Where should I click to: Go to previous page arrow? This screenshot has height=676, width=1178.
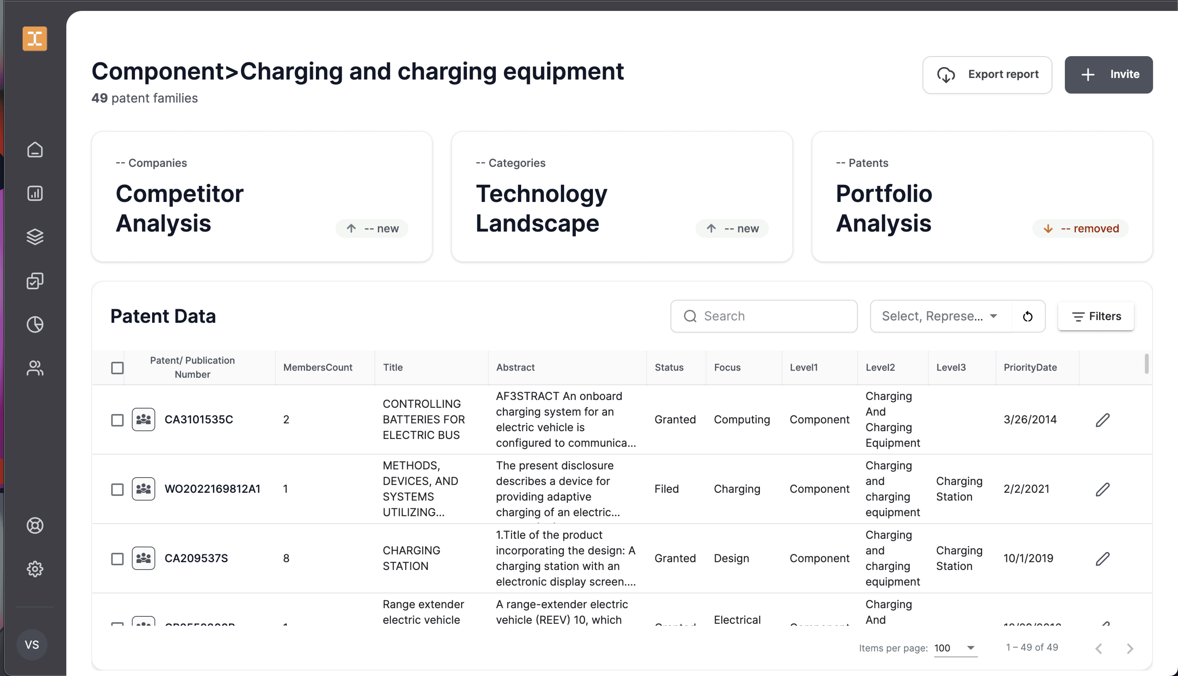pyautogui.click(x=1099, y=648)
